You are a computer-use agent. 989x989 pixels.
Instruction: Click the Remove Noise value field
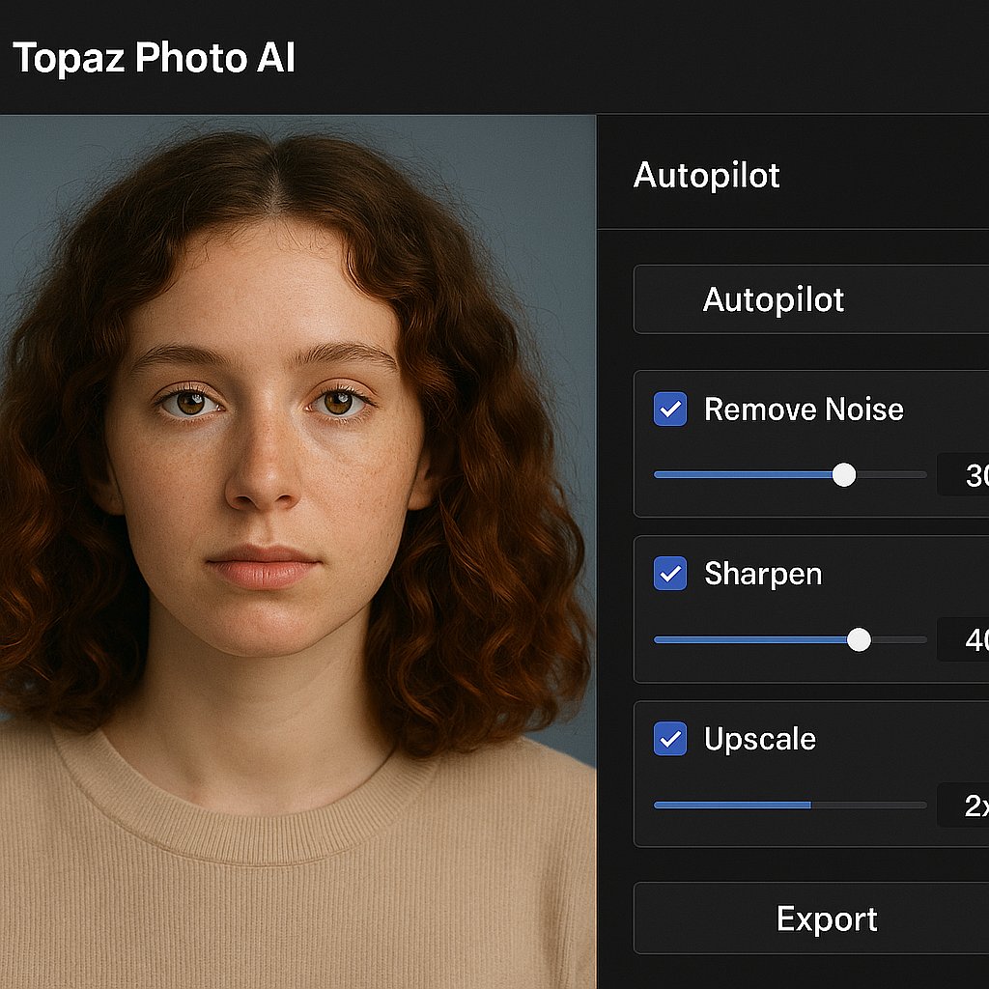(963, 474)
